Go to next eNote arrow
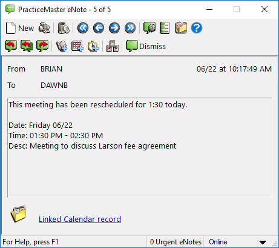 click(114, 28)
